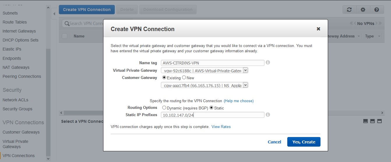The height and width of the screenshot is (162, 391).
Task: Open Virtual Private Gateways in the sidebar
Action: click(x=15, y=144)
